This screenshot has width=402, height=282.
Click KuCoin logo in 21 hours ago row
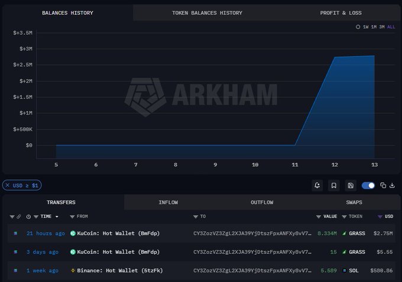pos(73,234)
